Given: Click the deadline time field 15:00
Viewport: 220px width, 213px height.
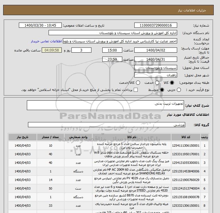Looking at the screenshot, I should (112, 50).
